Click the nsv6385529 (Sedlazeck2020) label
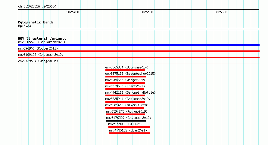This screenshot has height=145, width=268. (x=42, y=42)
